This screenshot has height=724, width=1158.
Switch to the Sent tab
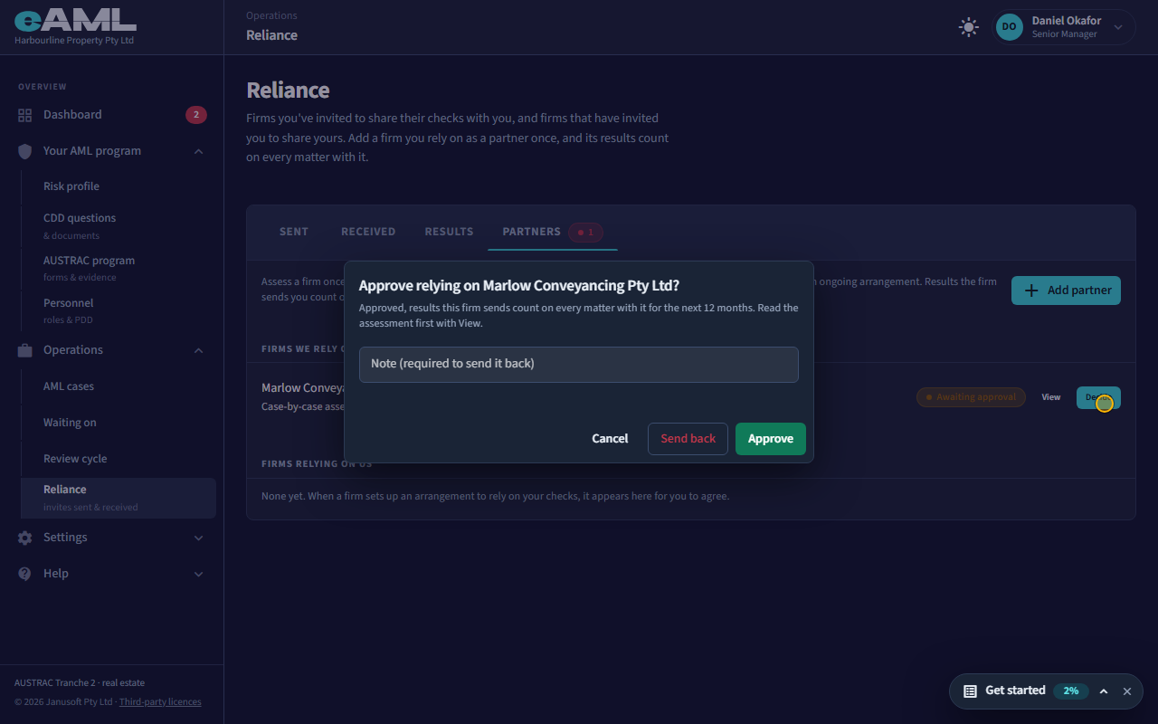294,232
